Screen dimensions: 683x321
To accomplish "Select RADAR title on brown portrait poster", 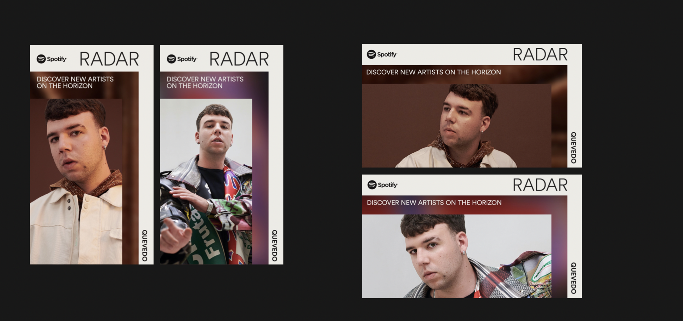I will tap(109, 59).
